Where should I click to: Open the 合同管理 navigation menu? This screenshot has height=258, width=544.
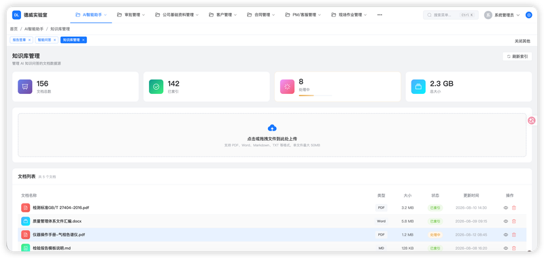(261, 15)
